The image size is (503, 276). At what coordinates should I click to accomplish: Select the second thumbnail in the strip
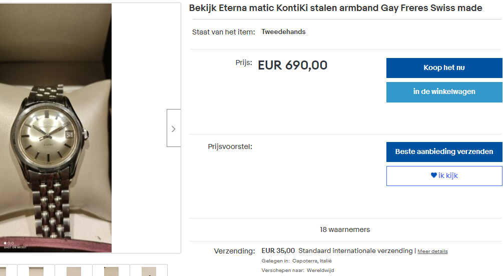(36, 270)
